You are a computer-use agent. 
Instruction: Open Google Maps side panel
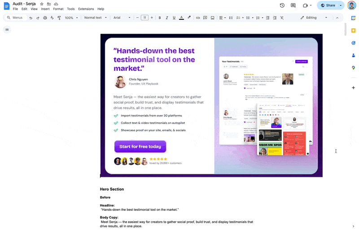click(x=353, y=68)
